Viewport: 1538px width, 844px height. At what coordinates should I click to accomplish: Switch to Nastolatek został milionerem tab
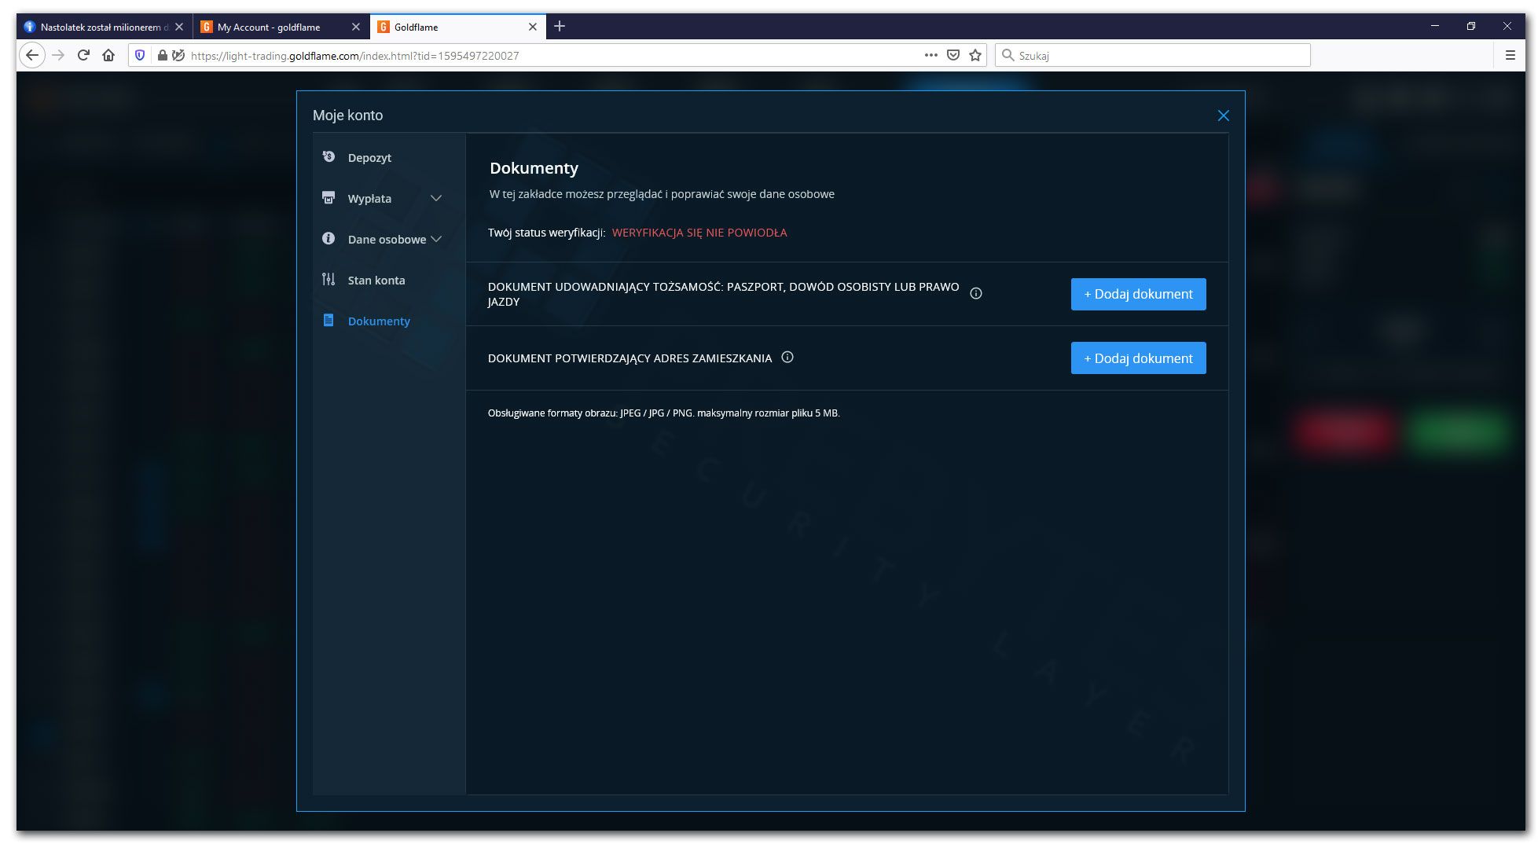[104, 27]
